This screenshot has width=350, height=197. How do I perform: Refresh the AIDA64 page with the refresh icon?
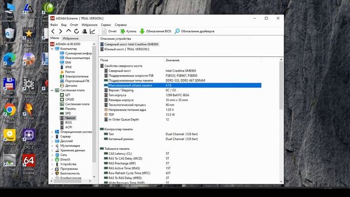point(77,31)
